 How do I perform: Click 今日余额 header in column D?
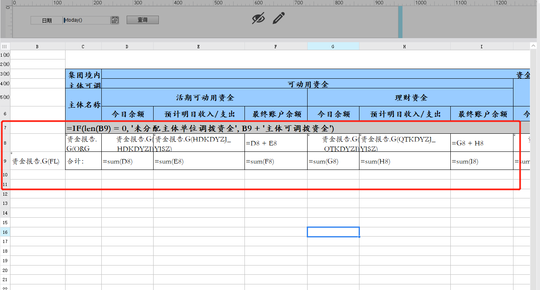[x=127, y=114]
